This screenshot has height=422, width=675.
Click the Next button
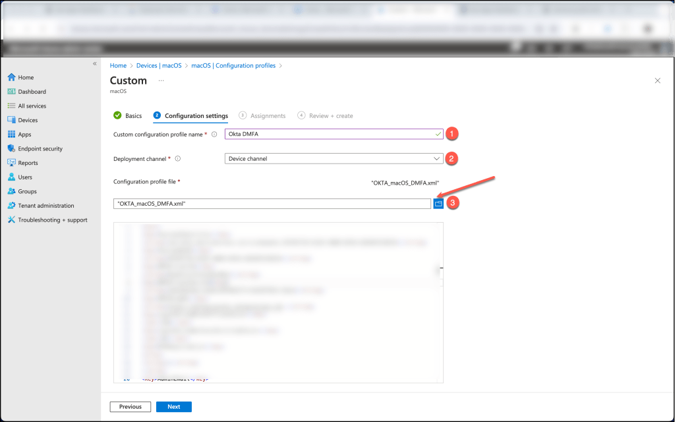pyautogui.click(x=173, y=407)
